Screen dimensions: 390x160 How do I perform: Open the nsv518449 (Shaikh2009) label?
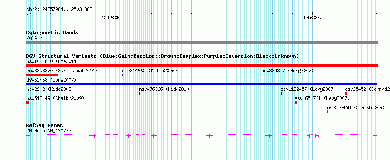pyautogui.click(x=55, y=98)
